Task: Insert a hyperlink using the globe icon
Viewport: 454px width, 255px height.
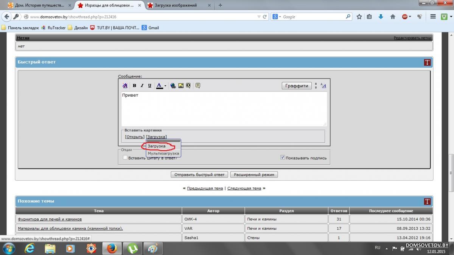Action: pos(173,86)
